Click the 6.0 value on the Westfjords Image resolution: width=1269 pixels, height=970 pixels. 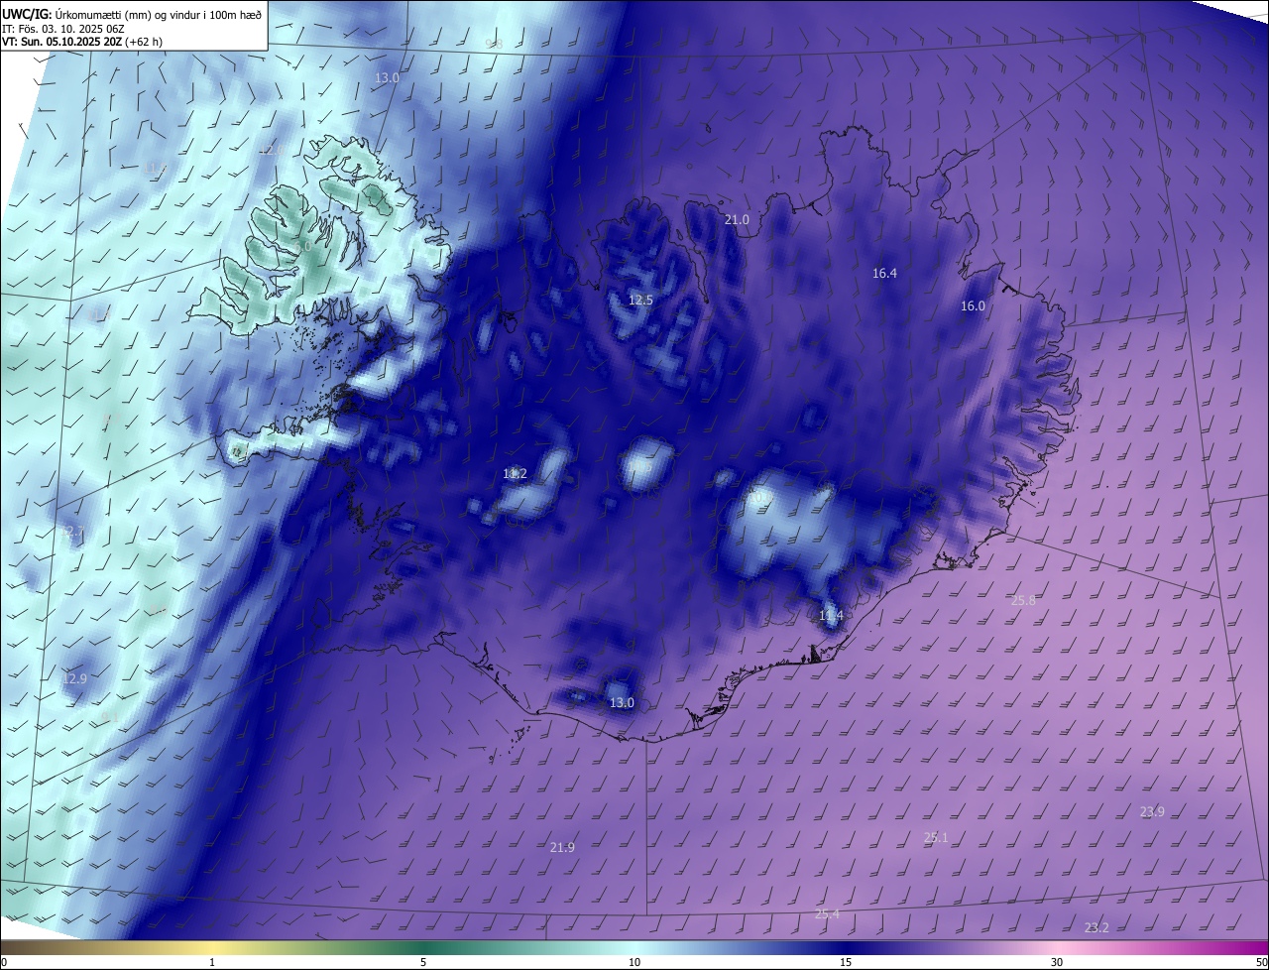pyautogui.click(x=302, y=245)
